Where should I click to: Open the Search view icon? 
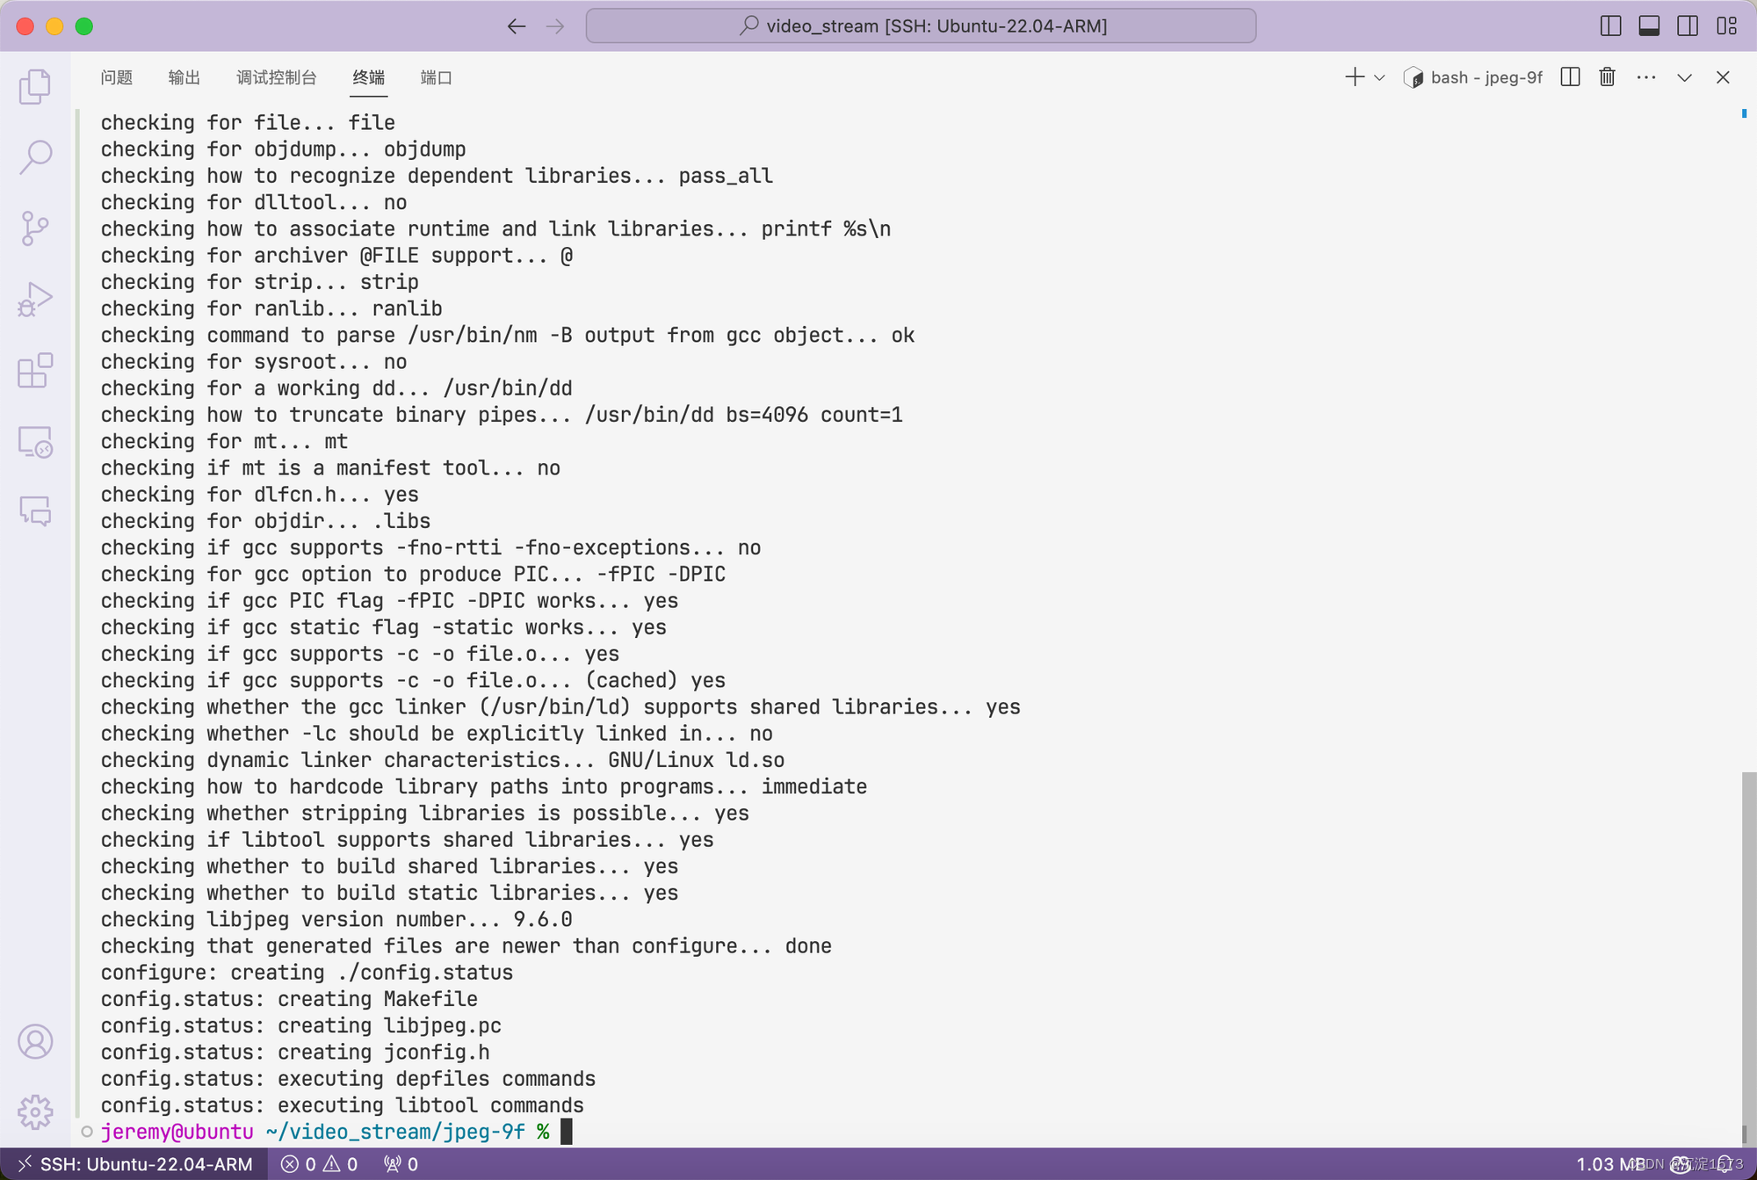click(x=35, y=157)
